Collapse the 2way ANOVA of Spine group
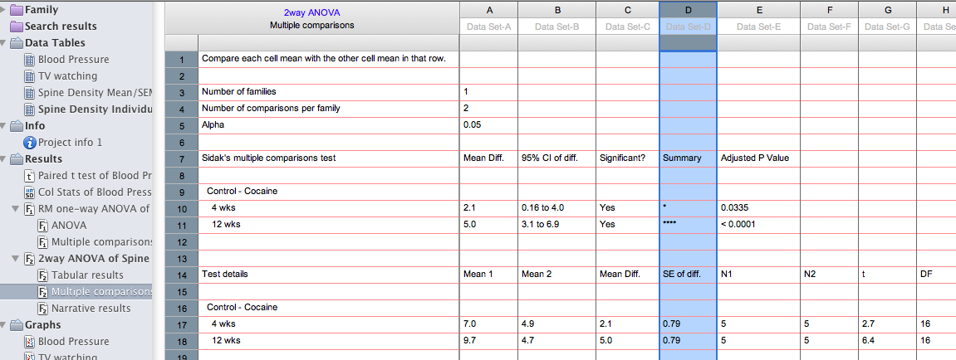 click(x=16, y=259)
